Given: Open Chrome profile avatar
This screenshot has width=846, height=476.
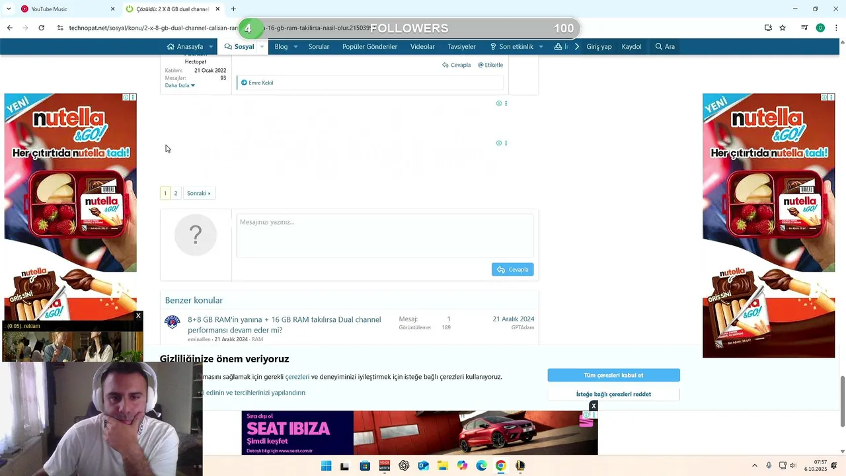Looking at the screenshot, I should tap(820, 28).
